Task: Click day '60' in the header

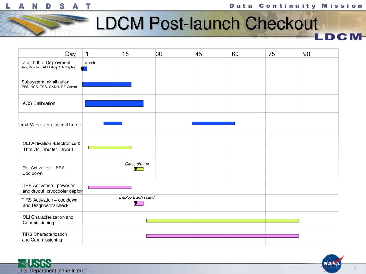Action: [x=235, y=54]
